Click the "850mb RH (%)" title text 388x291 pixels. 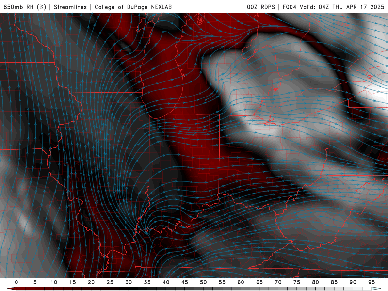[25, 7]
